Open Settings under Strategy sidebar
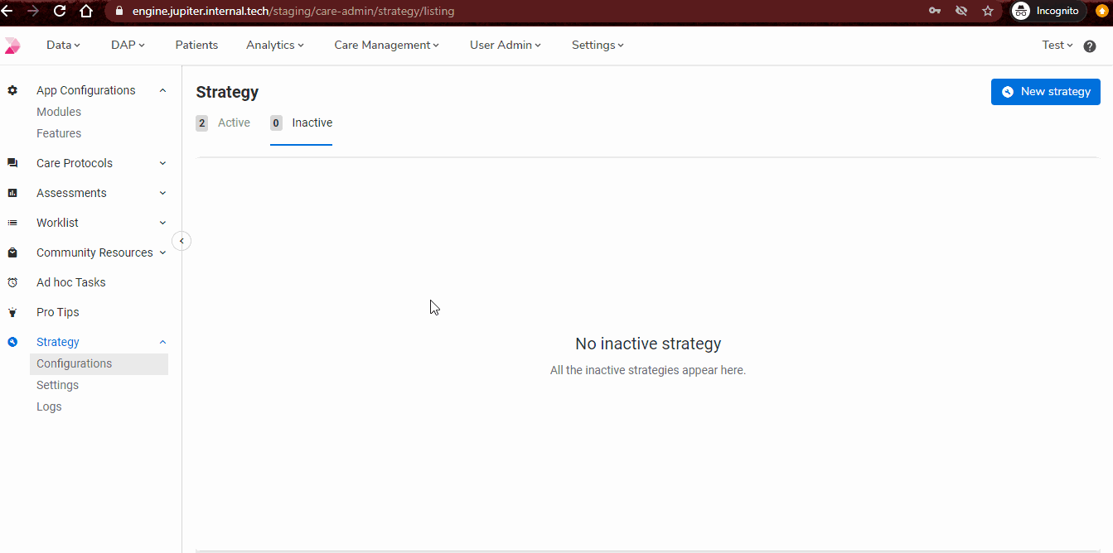Viewport: 1113px width, 553px height. click(x=57, y=385)
